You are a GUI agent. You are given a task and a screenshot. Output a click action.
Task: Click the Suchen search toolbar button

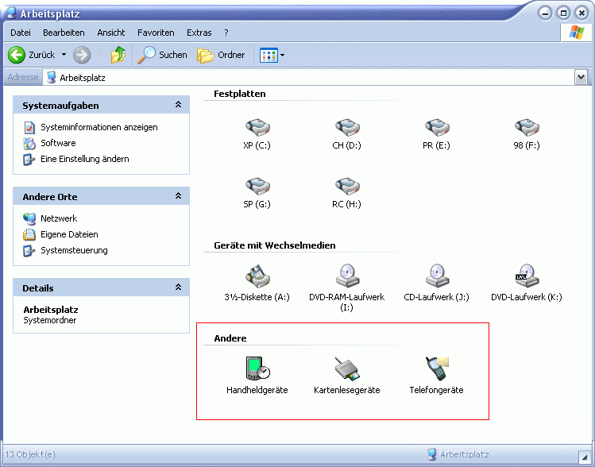pos(163,55)
